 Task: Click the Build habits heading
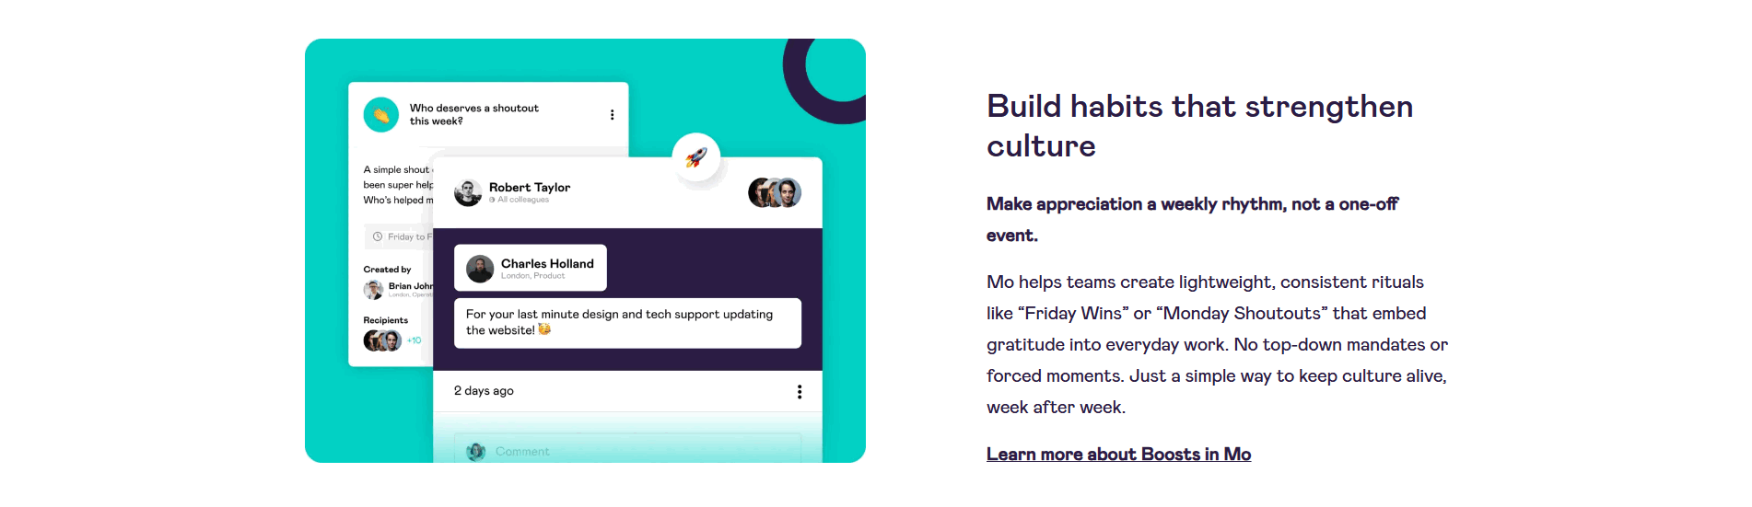[x=1199, y=126]
